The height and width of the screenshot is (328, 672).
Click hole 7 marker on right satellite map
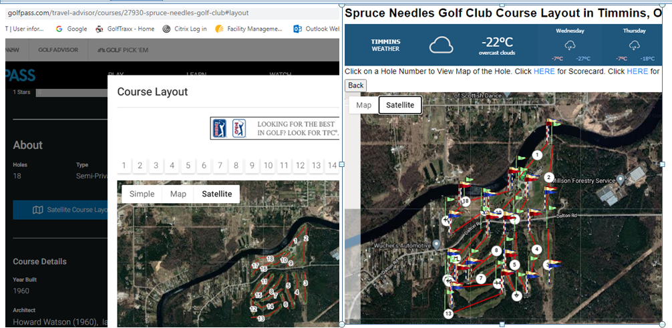(481, 279)
